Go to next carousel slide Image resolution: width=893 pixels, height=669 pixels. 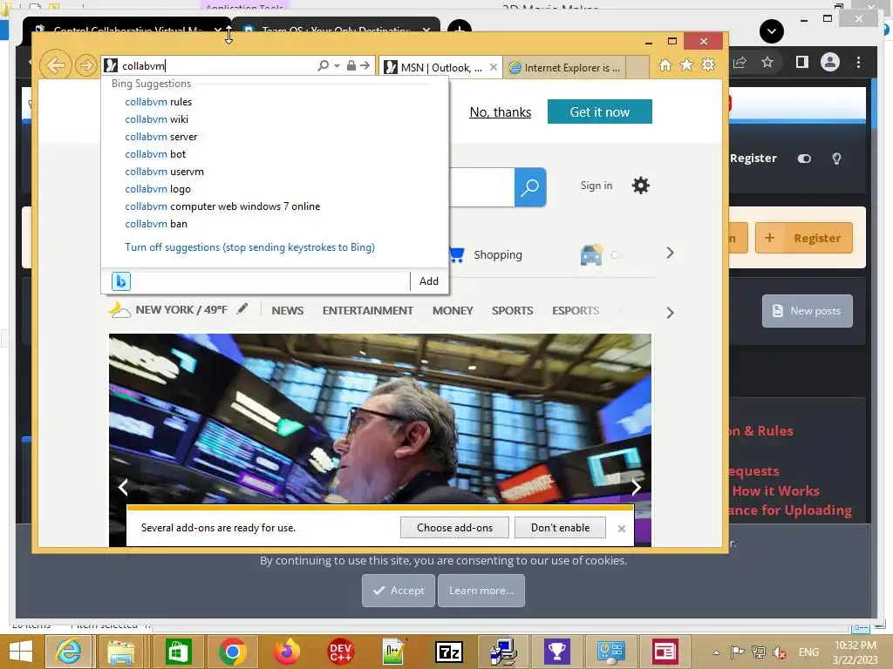click(x=636, y=487)
